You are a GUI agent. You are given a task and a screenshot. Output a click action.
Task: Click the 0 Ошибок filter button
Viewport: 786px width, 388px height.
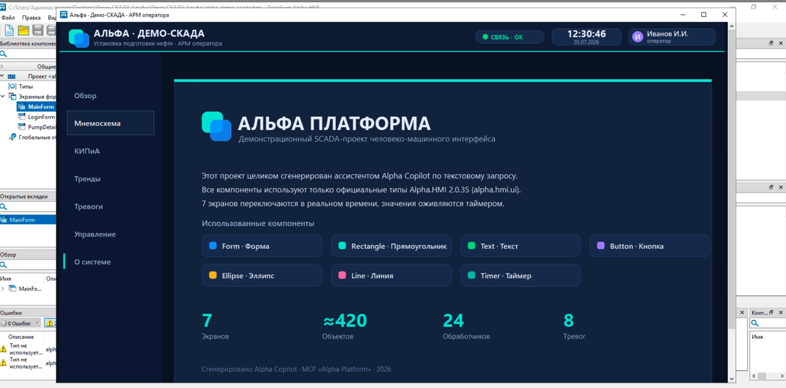click(x=17, y=323)
